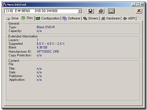Image resolution: width=147 pixels, height=110 pixels.
Task: Click the 'Blank DVD+R' type value
Action: pyautogui.click(x=46, y=27)
